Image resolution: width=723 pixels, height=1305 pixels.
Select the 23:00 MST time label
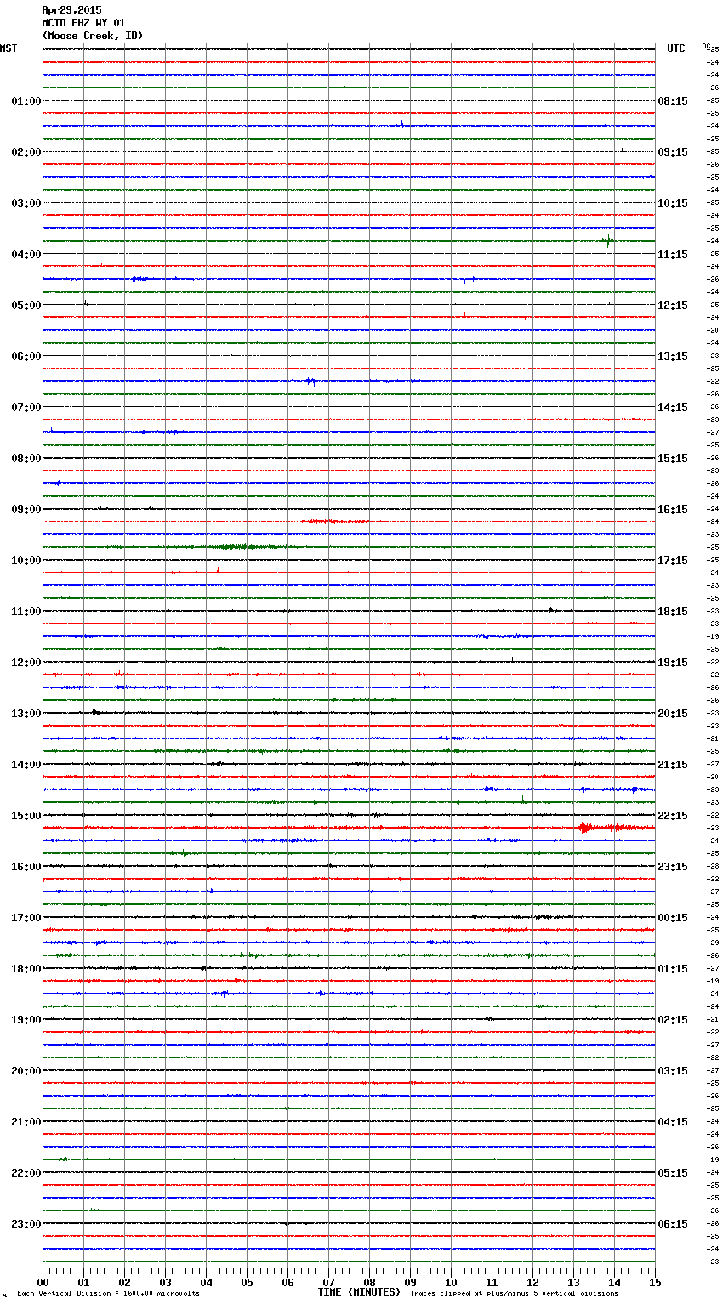coord(26,1224)
